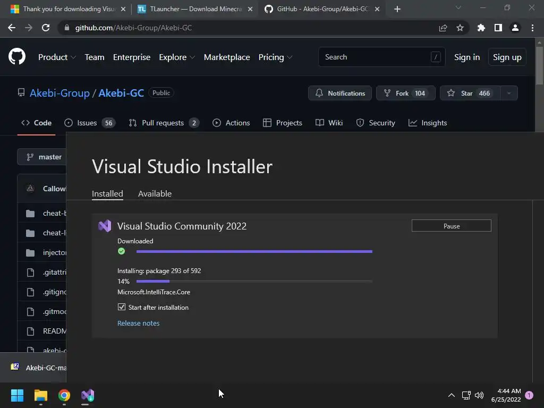The height and width of the screenshot is (408, 544).
Task: Expand the Pricing menu on GitHub
Action: click(276, 57)
